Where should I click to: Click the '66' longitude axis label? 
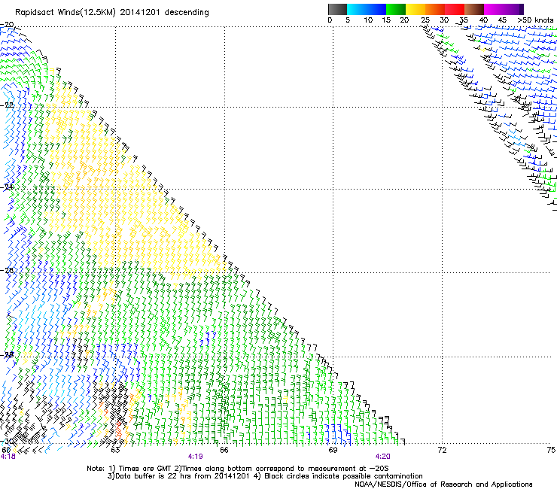tap(224, 450)
